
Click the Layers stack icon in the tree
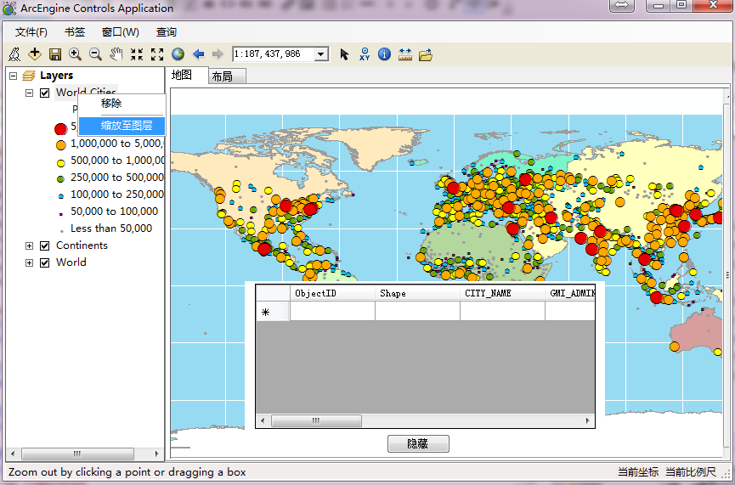(29, 76)
